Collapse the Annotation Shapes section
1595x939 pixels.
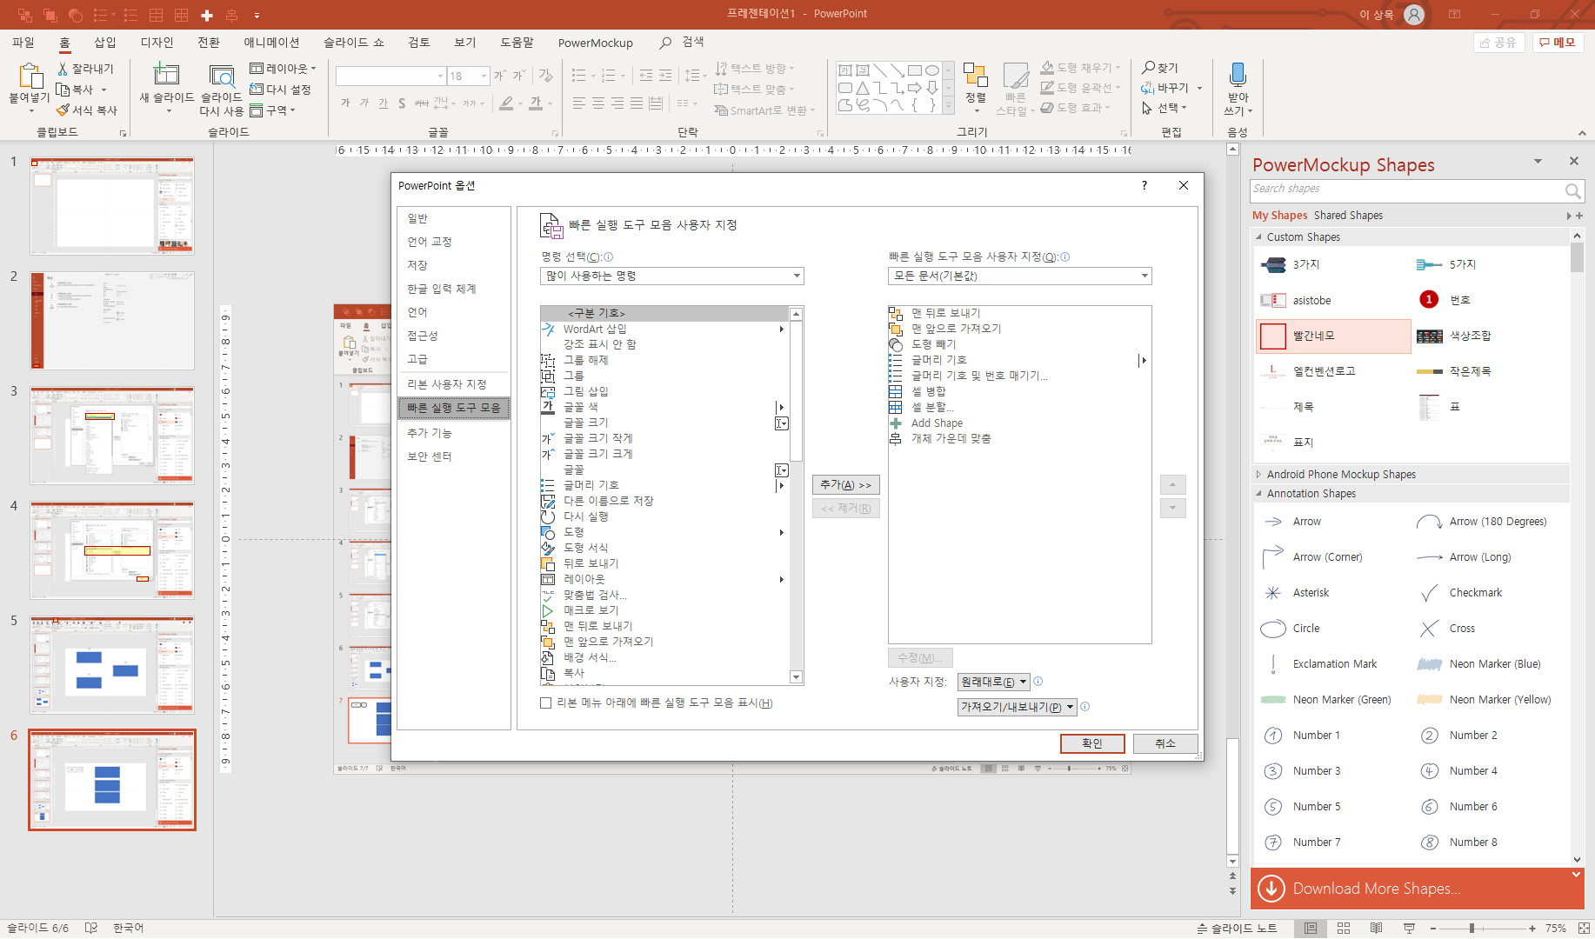pos(1258,494)
